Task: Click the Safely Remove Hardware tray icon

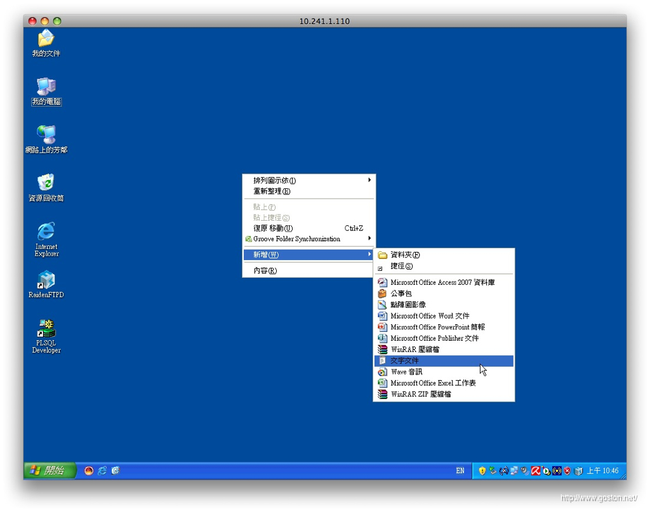Action: point(493,471)
